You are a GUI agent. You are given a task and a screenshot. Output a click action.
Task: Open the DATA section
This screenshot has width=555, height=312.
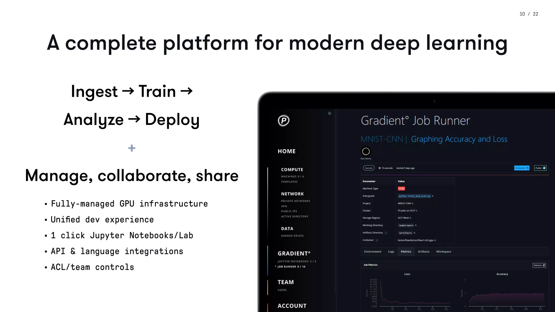click(x=287, y=229)
